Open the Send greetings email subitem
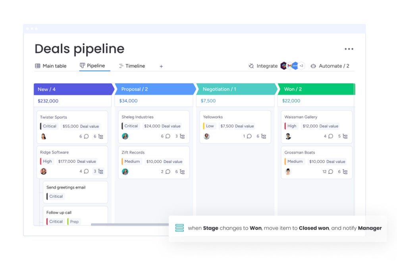 (75, 192)
